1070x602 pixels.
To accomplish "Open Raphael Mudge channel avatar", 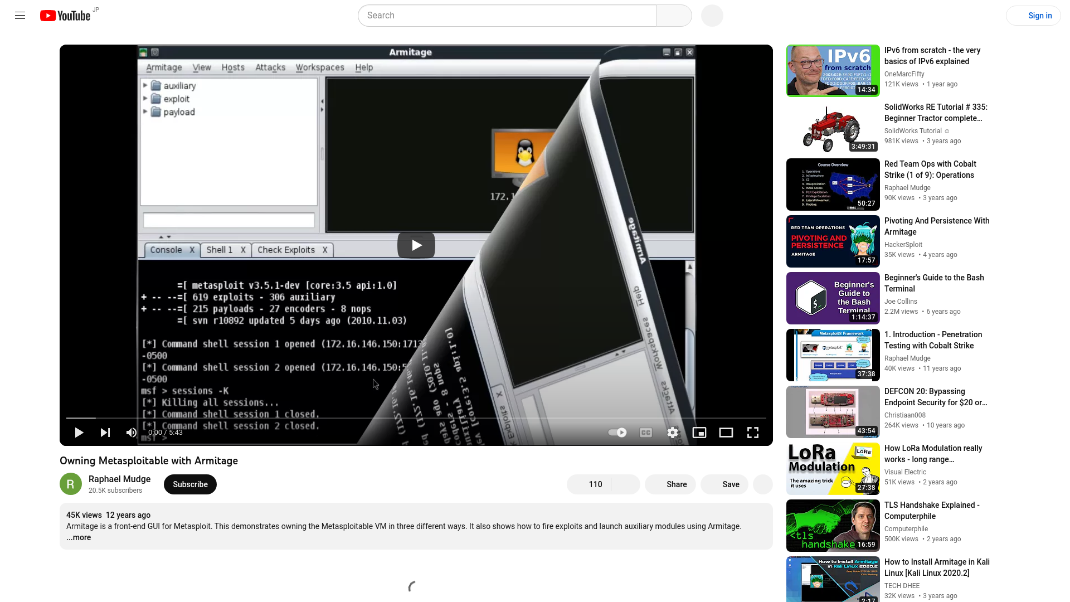I will coord(71,484).
